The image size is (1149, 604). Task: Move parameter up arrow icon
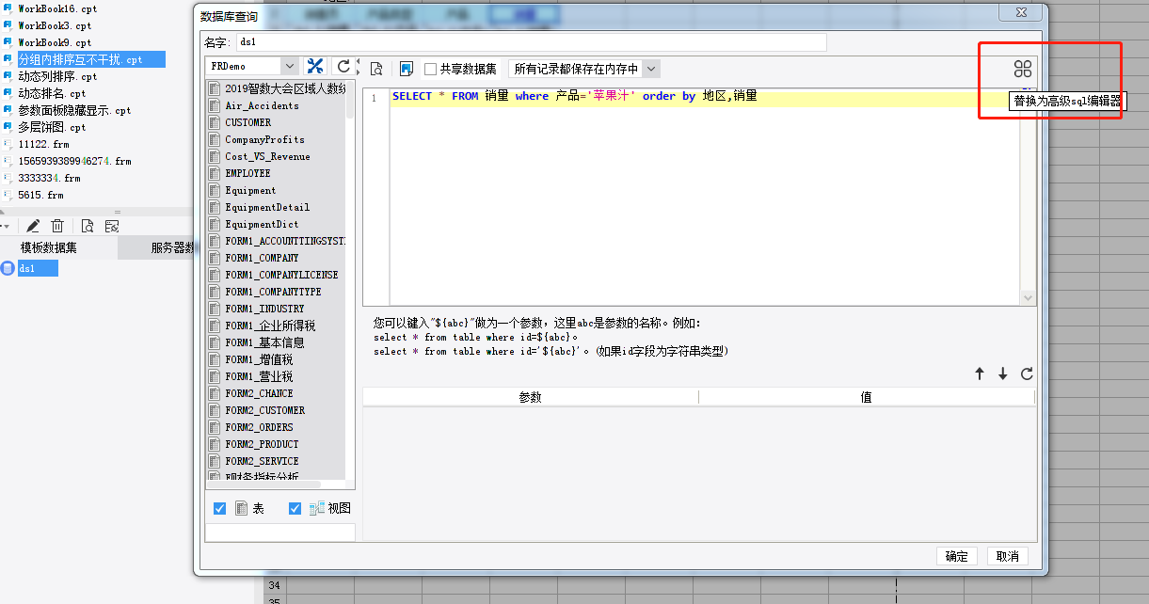980,374
